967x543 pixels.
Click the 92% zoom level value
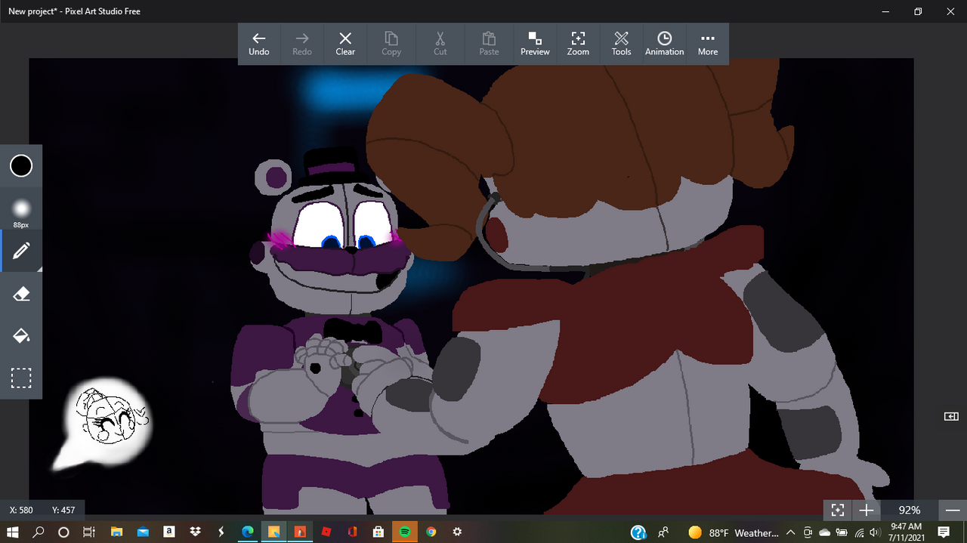(910, 510)
